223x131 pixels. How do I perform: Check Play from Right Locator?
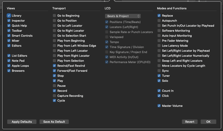(54, 56)
